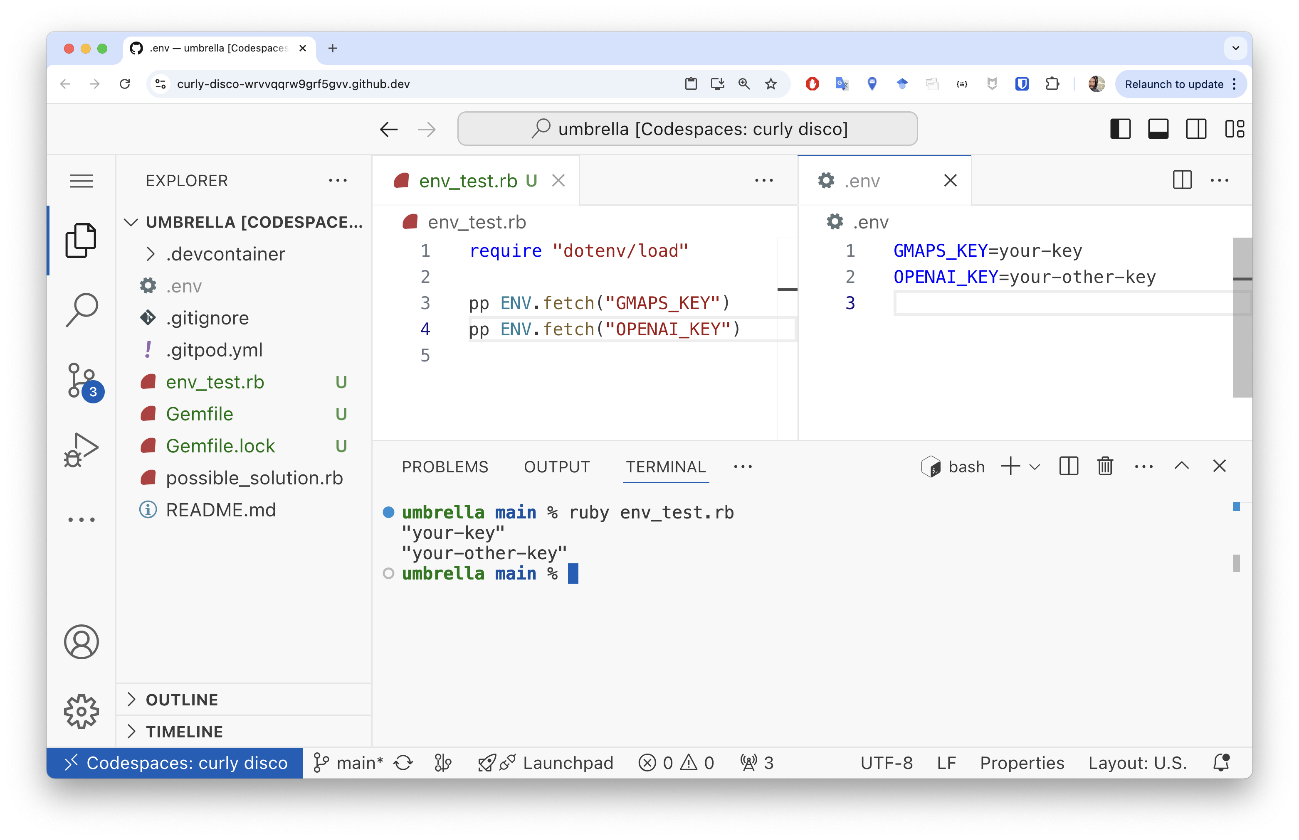1299x840 pixels.
Task: Open the Search view in the activity bar
Action: 81,309
